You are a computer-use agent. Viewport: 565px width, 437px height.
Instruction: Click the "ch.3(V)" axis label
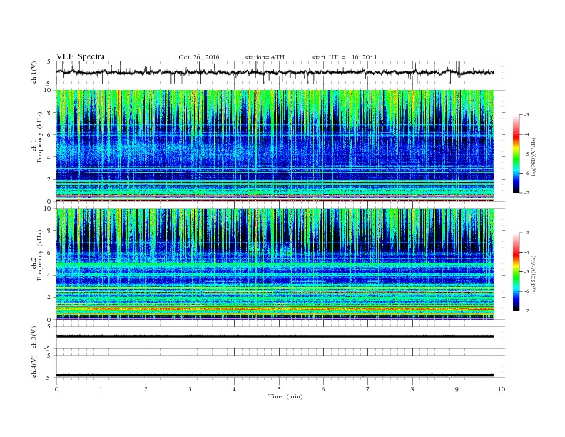point(34,338)
